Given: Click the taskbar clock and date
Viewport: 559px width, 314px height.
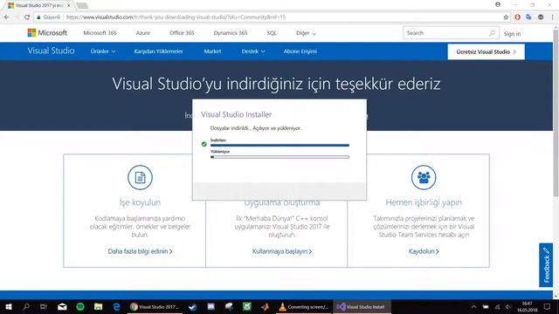Looking at the screenshot, I should [x=527, y=306].
